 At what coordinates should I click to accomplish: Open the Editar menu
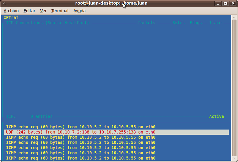[x=29, y=11]
